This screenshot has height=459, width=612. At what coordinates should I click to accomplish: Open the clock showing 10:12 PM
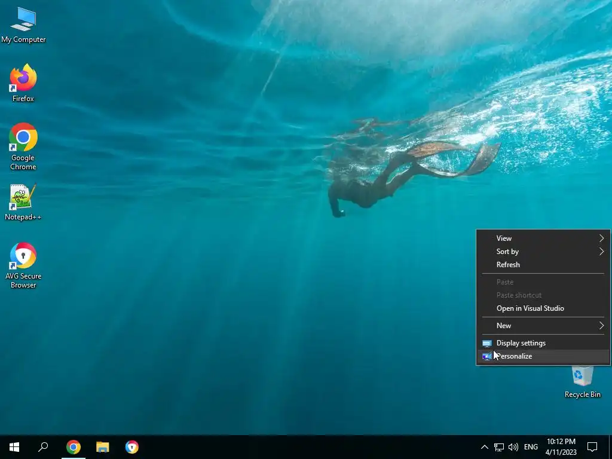[x=561, y=447]
